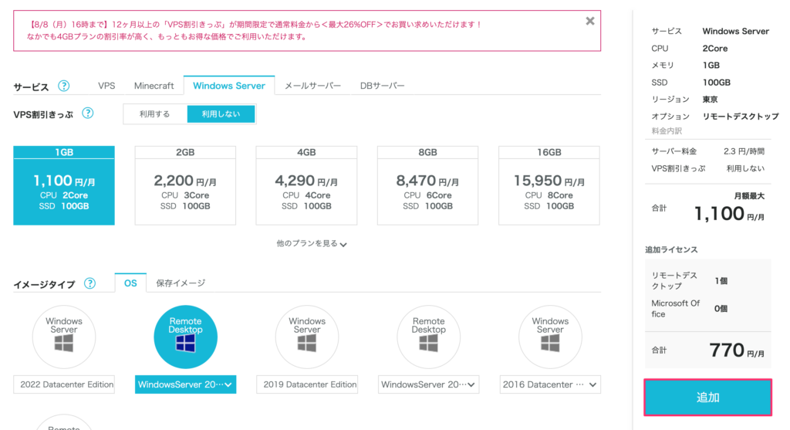This screenshot has width=790, height=430.
Task: Select Windows Server 2019 Datacenter icon
Action: [x=307, y=337]
